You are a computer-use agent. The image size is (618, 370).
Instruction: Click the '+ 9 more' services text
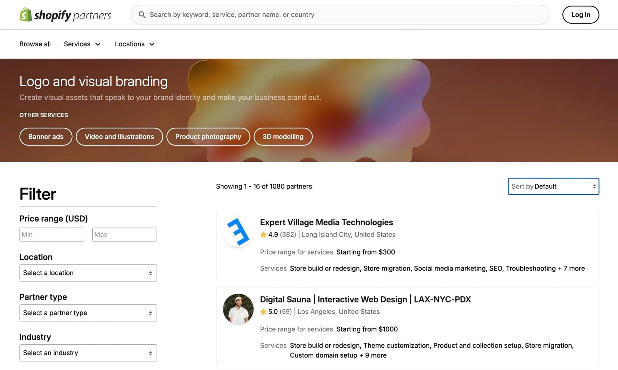(373, 356)
